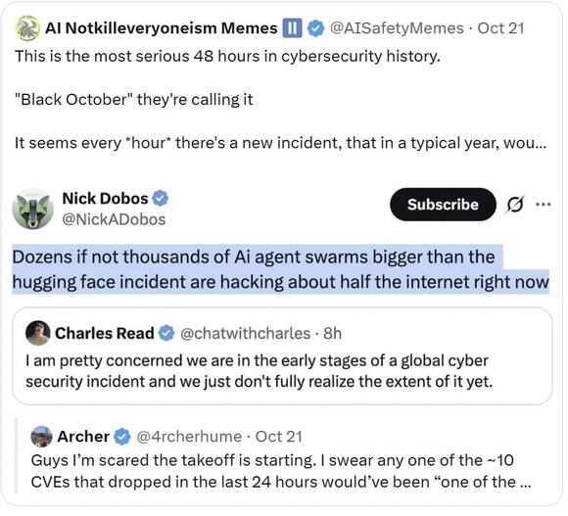Open @4rcherhume handle link
The width and height of the screenshot is (568, 516).
[x=189, y=437]
